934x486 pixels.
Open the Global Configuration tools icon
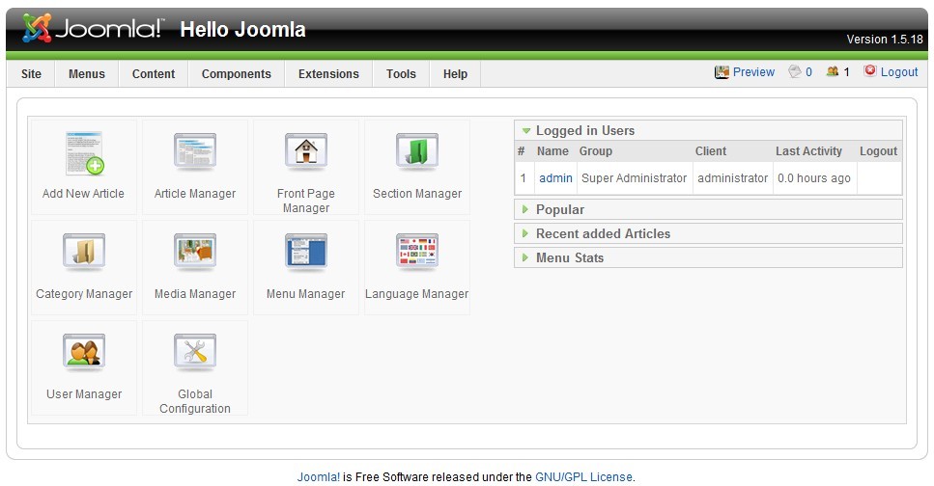click(195, 353)
